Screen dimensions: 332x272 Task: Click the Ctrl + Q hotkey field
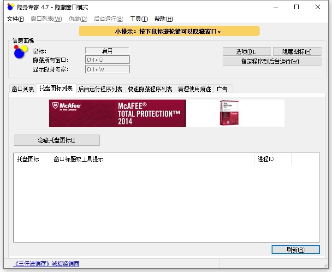(x=107, y=59)
